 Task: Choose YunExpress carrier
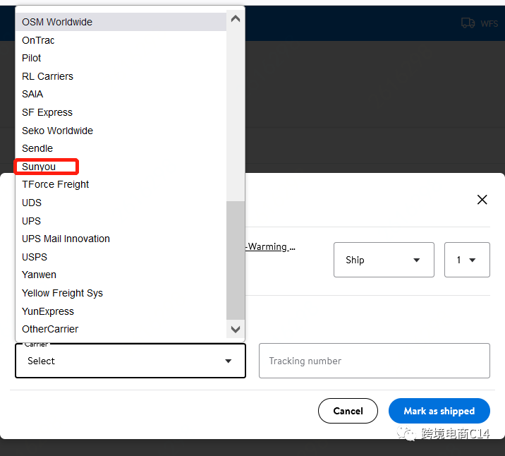(x=121, y=311)
